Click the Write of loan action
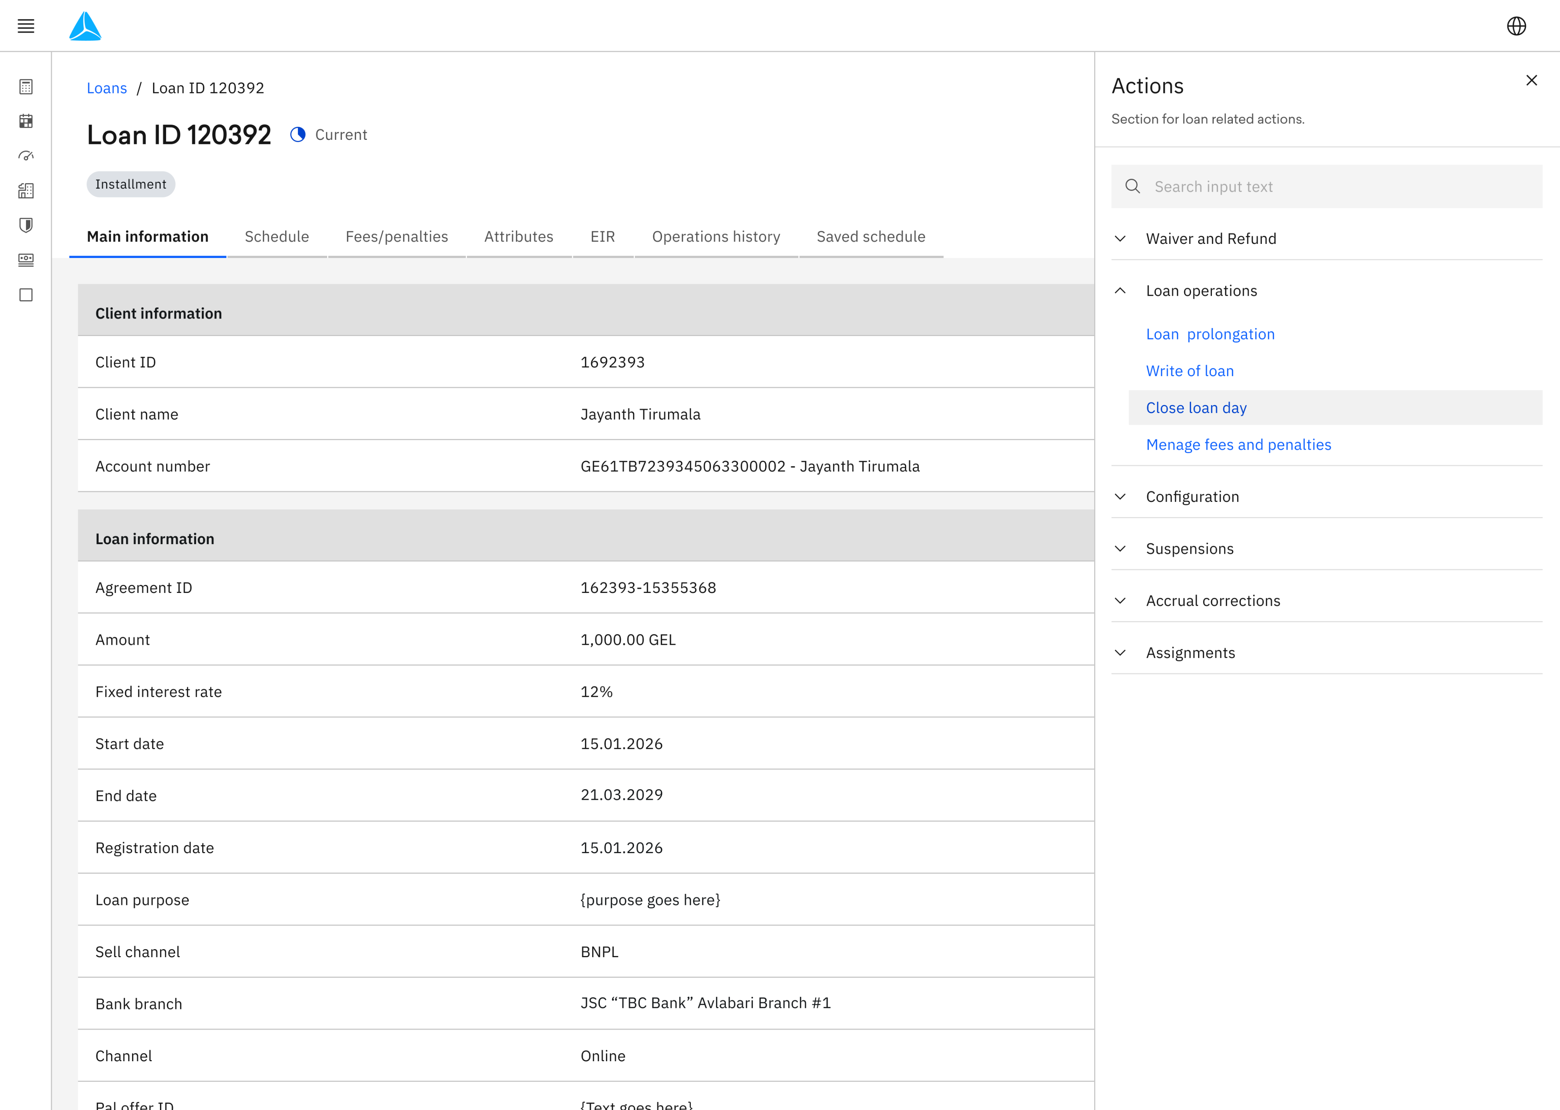Screen dimensions: 1560x1110 point(1190,371)
